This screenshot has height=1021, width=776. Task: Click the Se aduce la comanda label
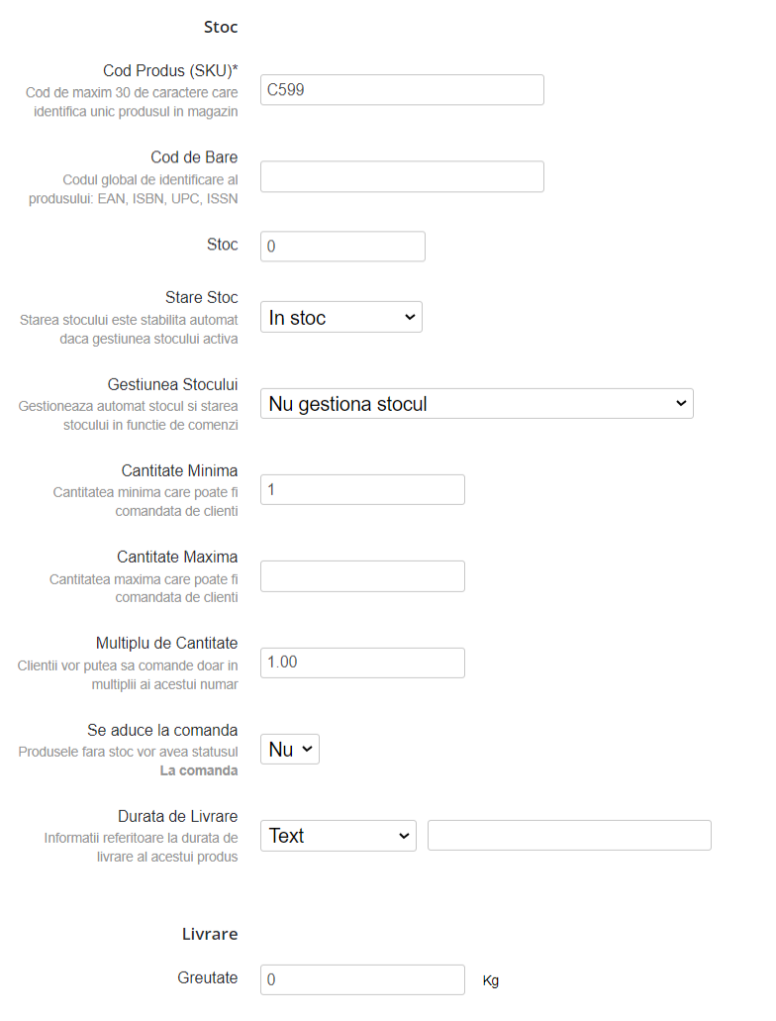tap(162, 731)
